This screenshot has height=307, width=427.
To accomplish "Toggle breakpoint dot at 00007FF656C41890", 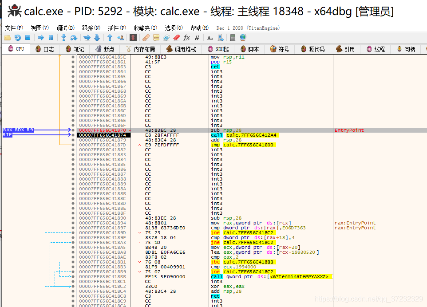I will (73, 218).
